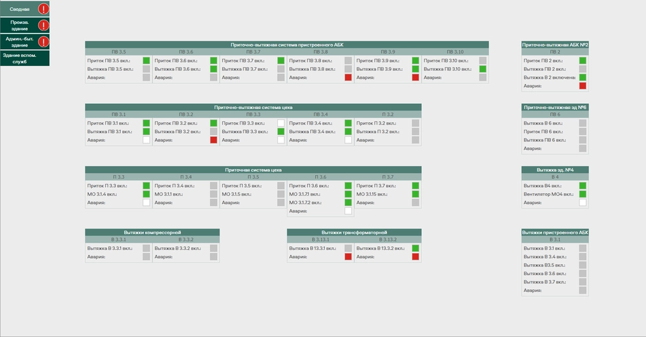Select the ПВ 3.7 unit sub-header

click(253, 51)
